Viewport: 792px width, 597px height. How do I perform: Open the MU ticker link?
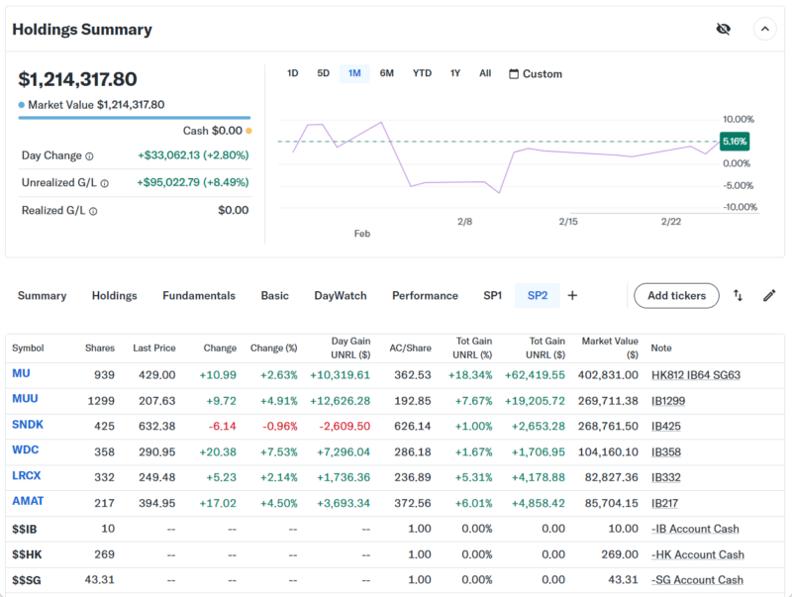pos(21,373)
